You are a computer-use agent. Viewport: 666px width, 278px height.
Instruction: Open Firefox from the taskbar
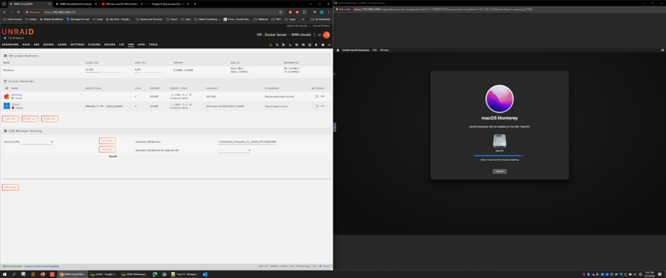click(43, 275)
